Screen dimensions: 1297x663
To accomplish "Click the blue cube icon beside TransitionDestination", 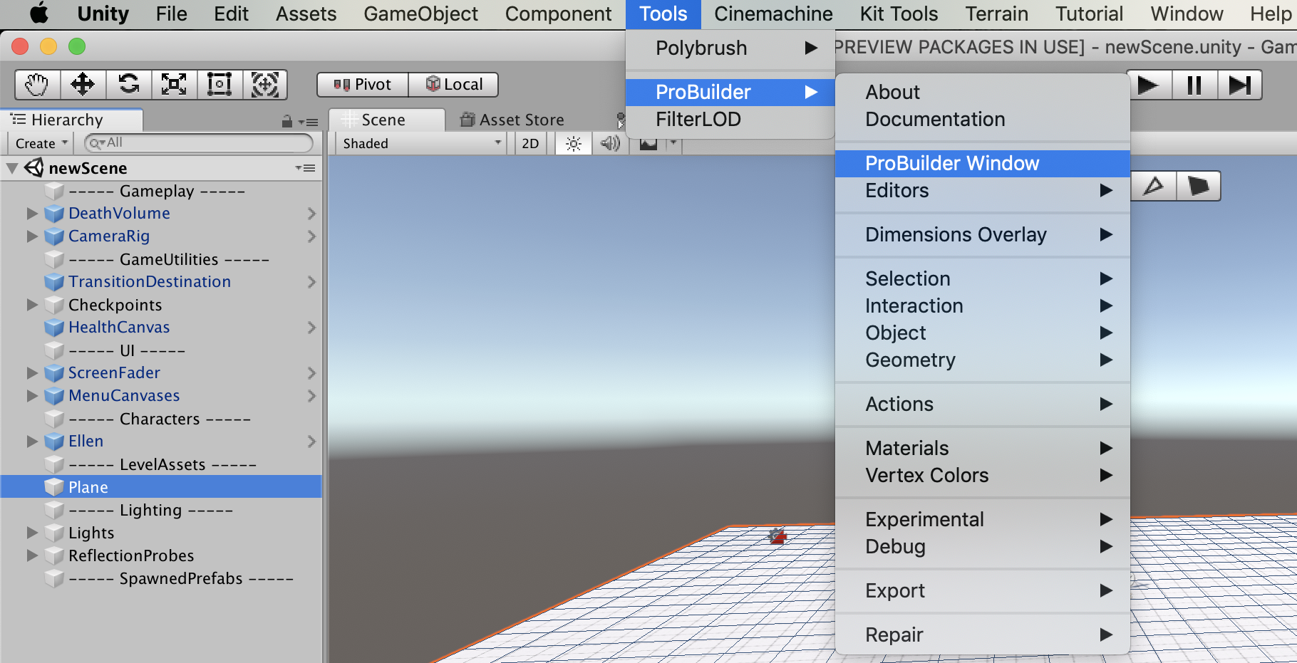I will pyautogui.click(x=54, y=282).
